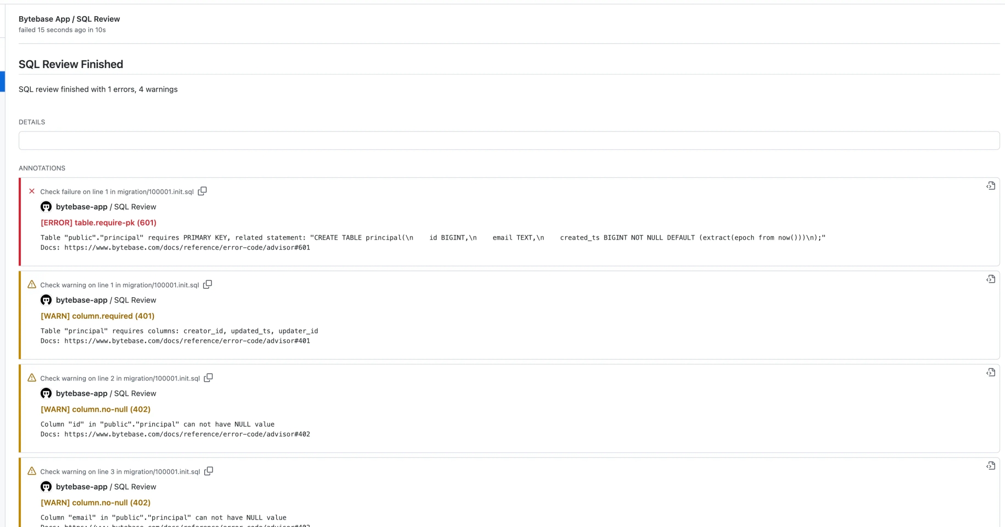Click the empty DETAILS box
This screenshot has height=527, width=1005.
pos(509,140)
